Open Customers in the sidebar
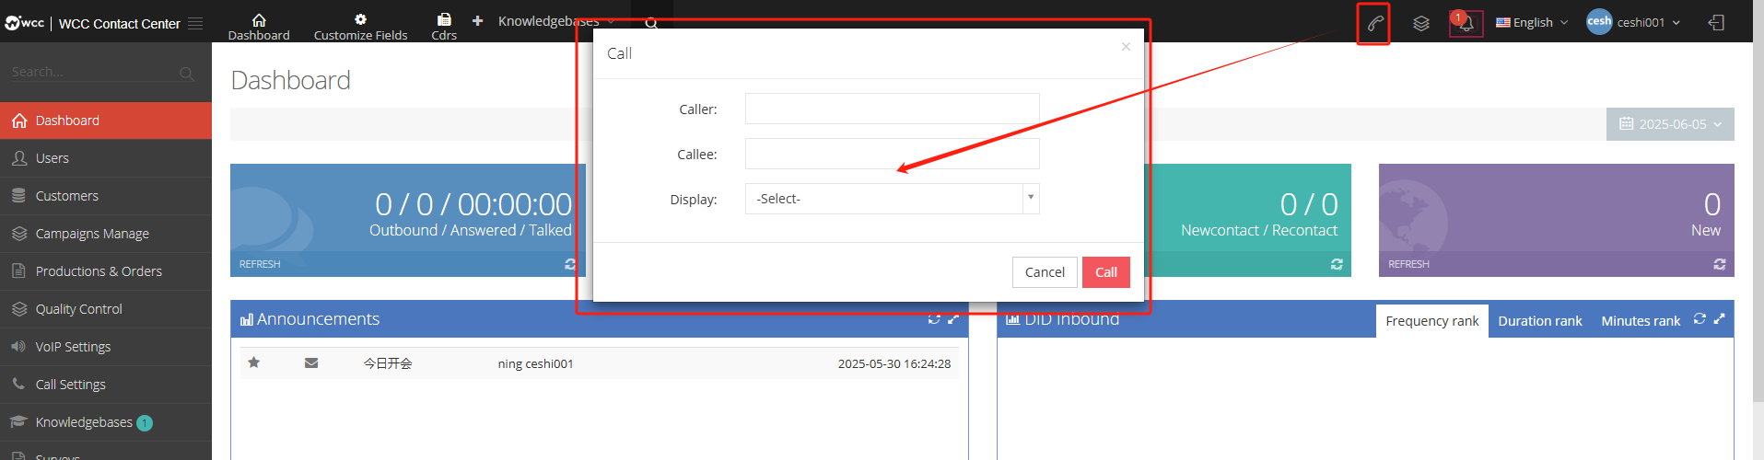The image size is (1764, 460). coord(106,196)
